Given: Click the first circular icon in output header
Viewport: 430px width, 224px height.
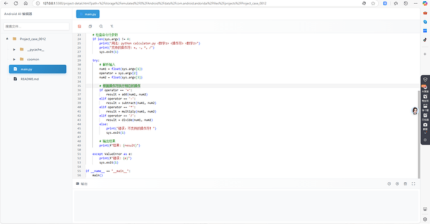Looking at the screenshot, I should pyautogui.click(x=389, y=184).
